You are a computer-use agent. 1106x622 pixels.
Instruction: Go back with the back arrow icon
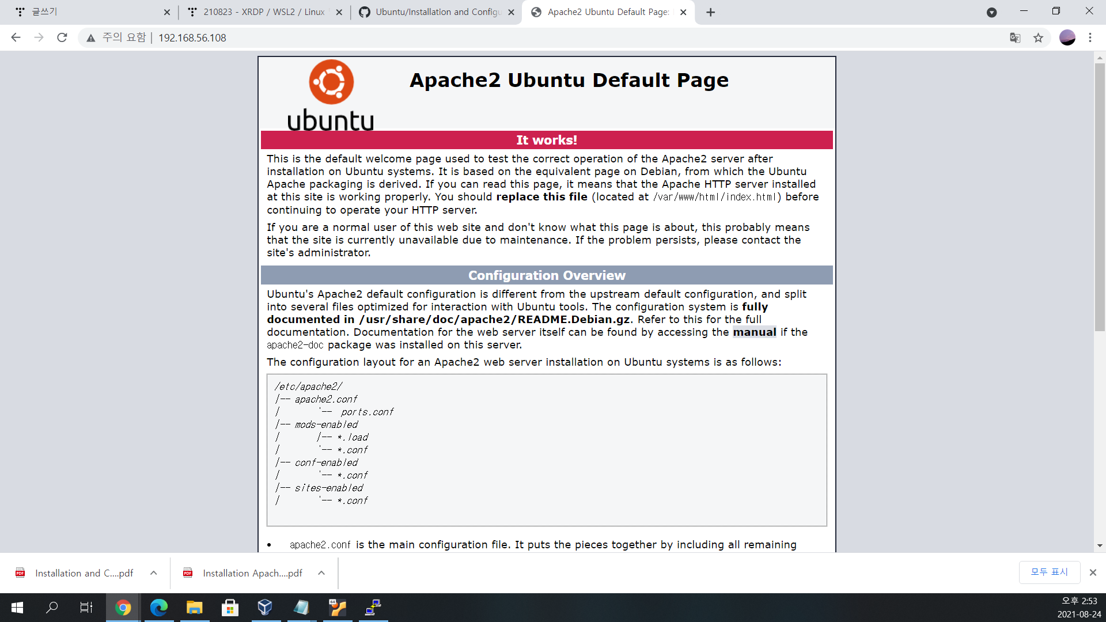(16, 37)
